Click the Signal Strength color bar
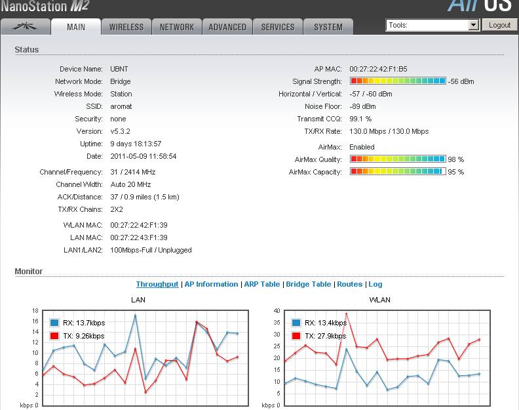This screenshot has height=410, width=519. 398,81
